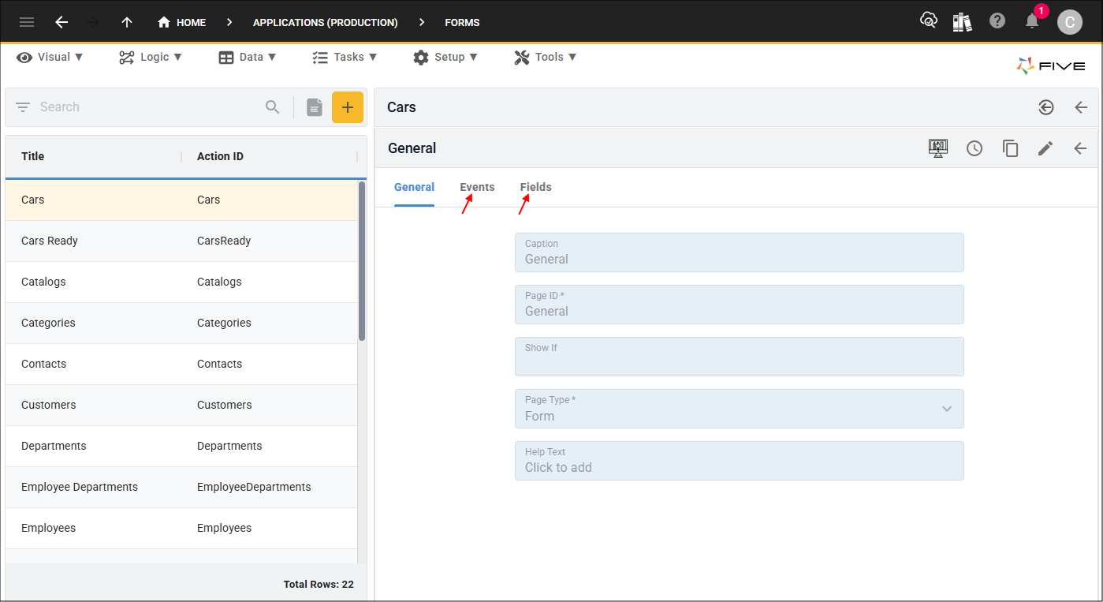The width and height of the screenshot is (1103, 602).
Task: Click the back arrow in the General header
Action: click(1080, 148)
